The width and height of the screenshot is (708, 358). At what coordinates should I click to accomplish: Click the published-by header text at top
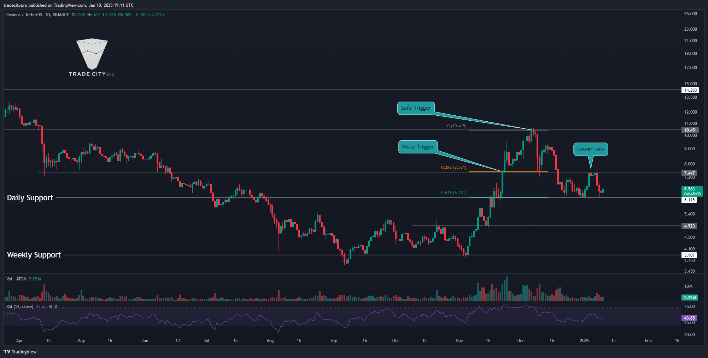[69, 5]
